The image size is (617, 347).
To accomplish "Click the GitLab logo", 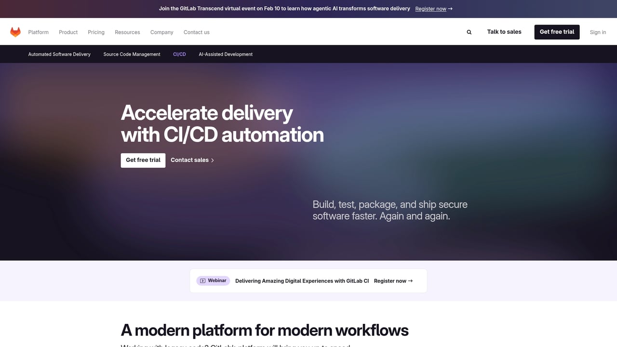I will coord(15,31).
